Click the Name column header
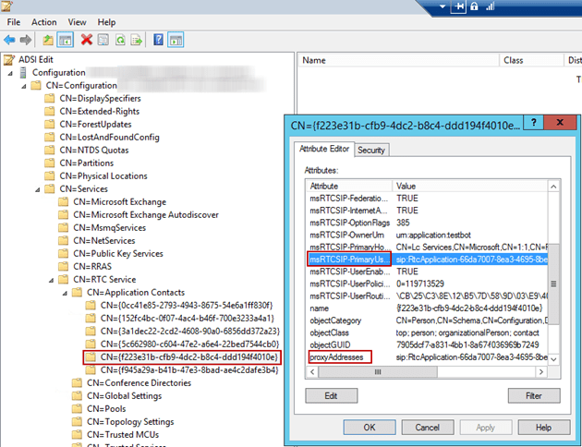Image resolution: width=582 pixels, height=447 pixels. pyautogui.click(x=315, y=60)
